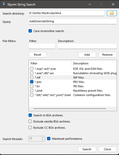
Task: Click the horizontal scrollbar in filter list
Action: coord(70,108)
